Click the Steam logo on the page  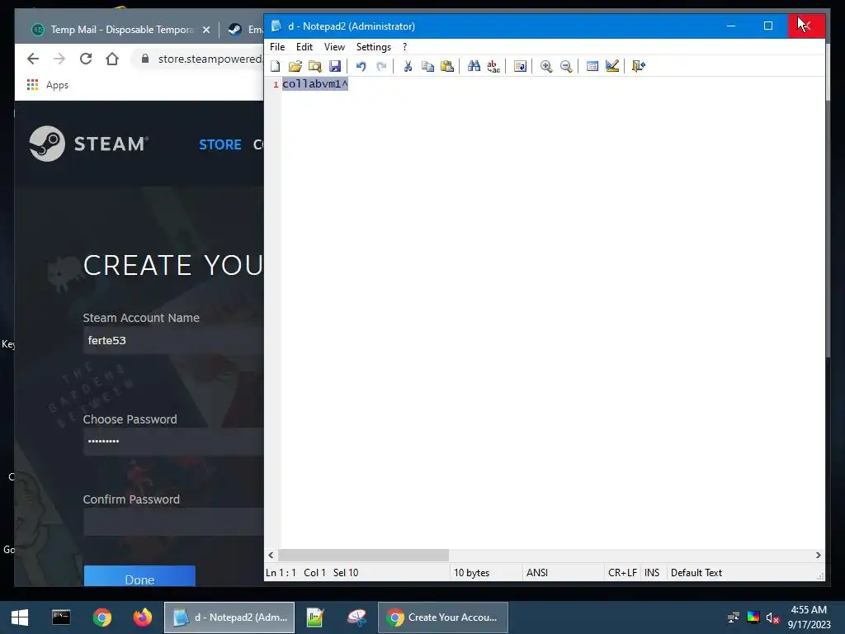(89, 144)
